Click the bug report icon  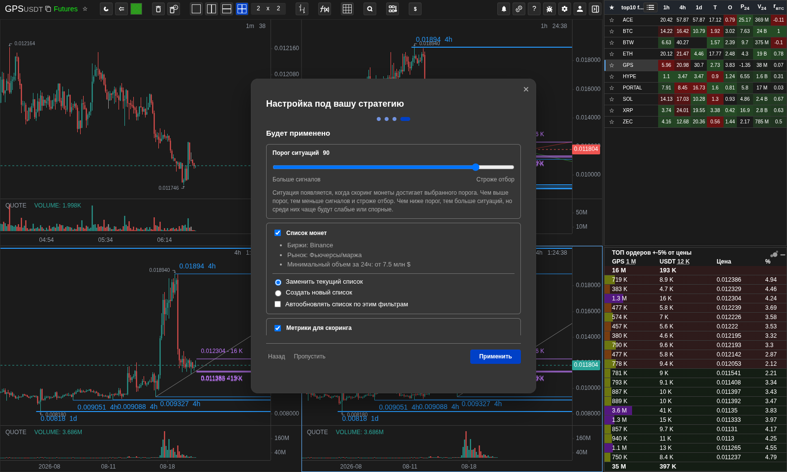point(549,9)
